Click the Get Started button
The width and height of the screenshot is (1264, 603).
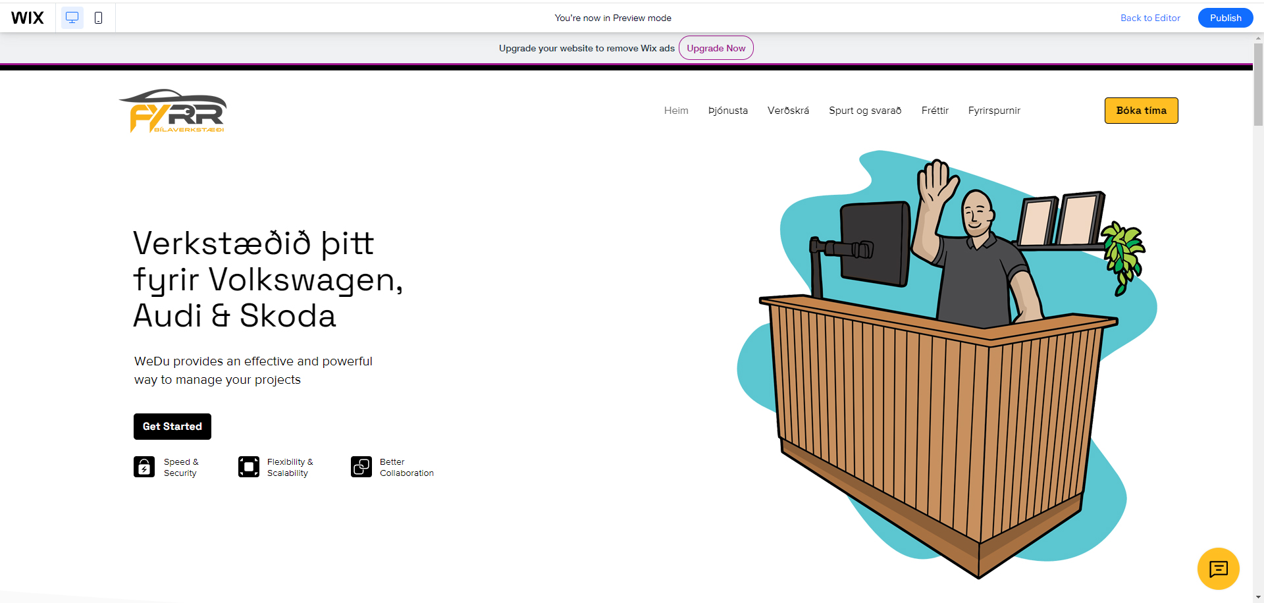click(x=172, y=427)
